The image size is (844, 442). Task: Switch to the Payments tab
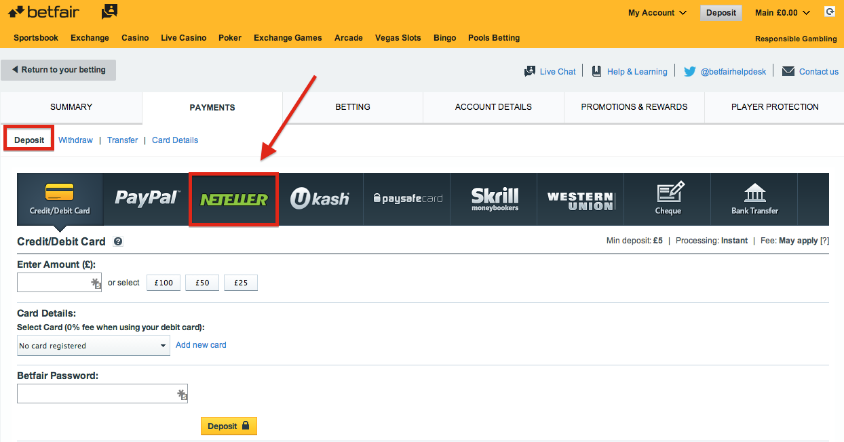click(212, 108)
